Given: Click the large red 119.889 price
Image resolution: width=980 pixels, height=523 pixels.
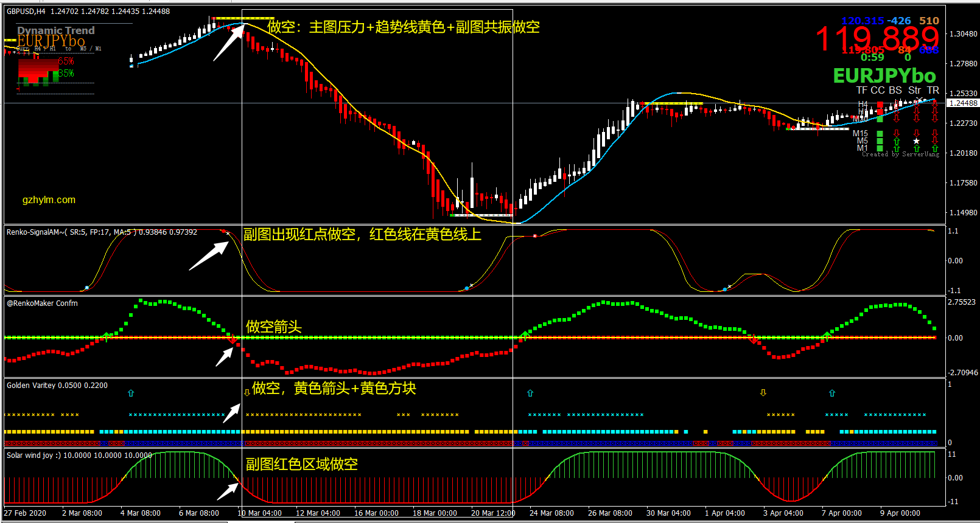Looking at the screenshot, I should pos(877,39).
